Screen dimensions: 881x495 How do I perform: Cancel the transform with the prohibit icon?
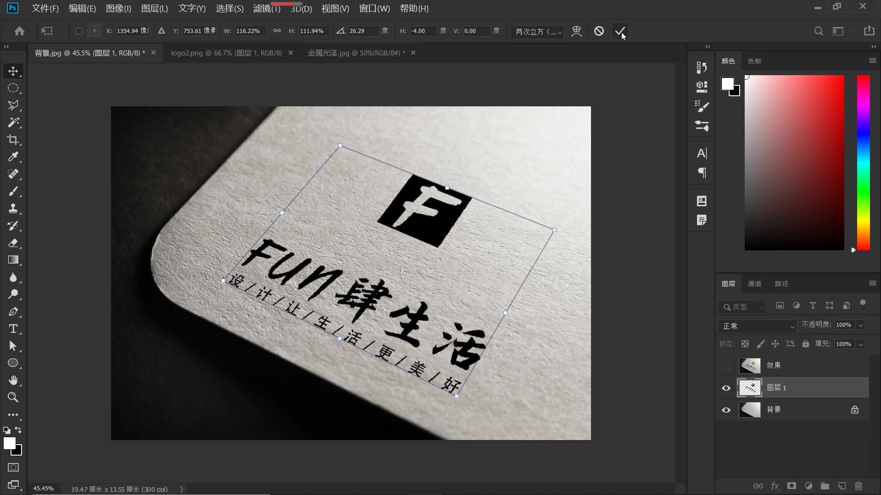pyautogui.click(x=599, y=31)
